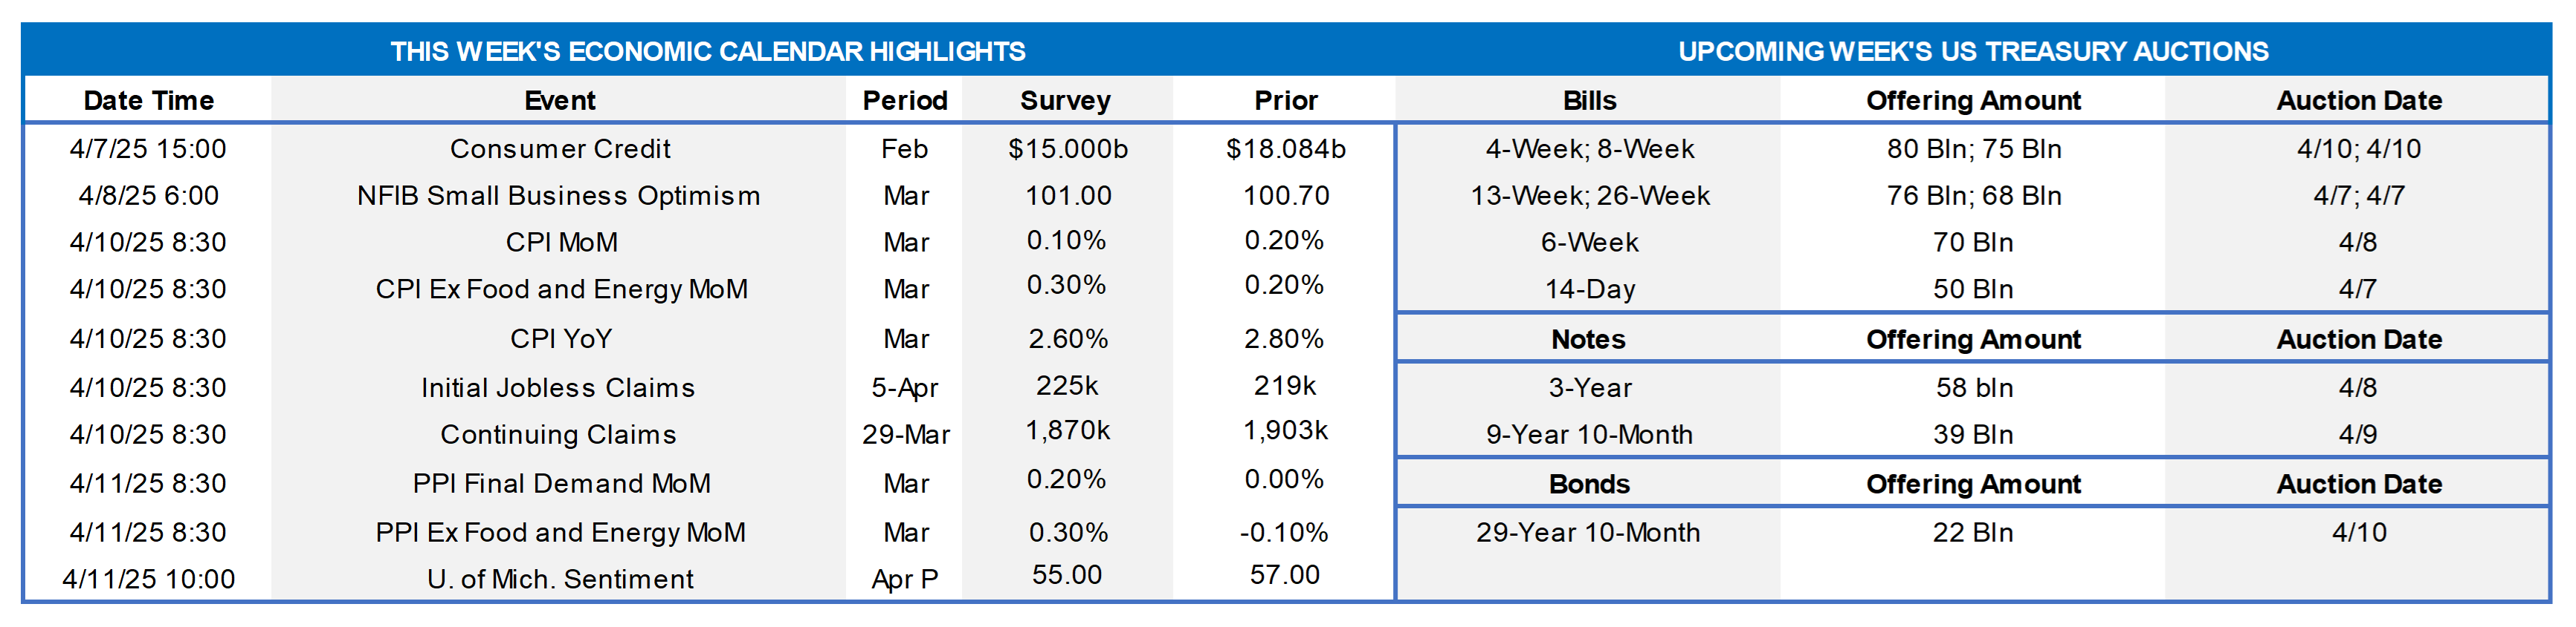
Task: Click the PPI Final Demand MoM cell
Action: [x=561, y=483]
